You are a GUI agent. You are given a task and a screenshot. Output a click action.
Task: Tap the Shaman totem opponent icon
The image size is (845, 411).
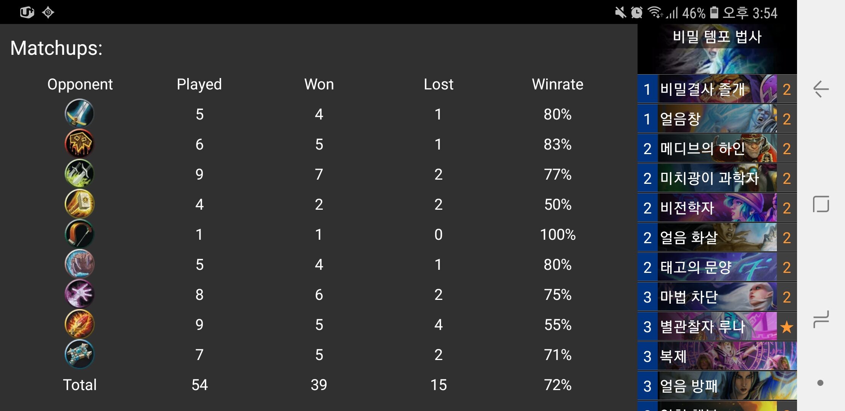click(x=79, y=354)
